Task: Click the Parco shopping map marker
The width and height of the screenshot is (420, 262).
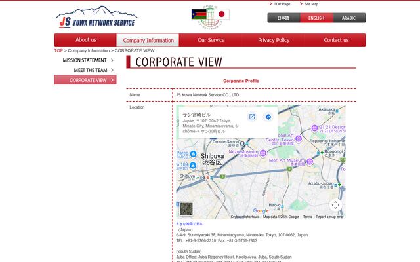Action: coord(193,154)
